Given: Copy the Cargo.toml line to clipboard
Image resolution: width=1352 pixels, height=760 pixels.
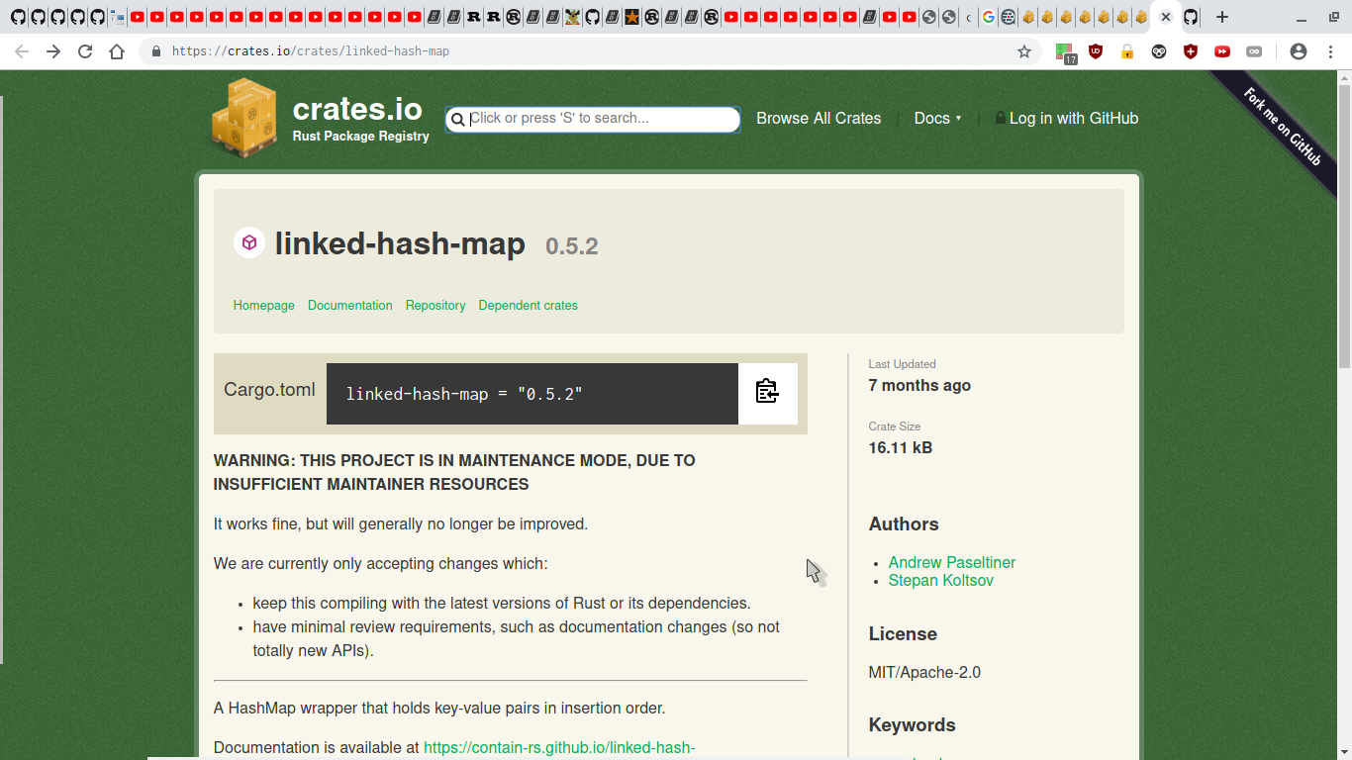Looking at the screenshot, I should coord(767,393).
